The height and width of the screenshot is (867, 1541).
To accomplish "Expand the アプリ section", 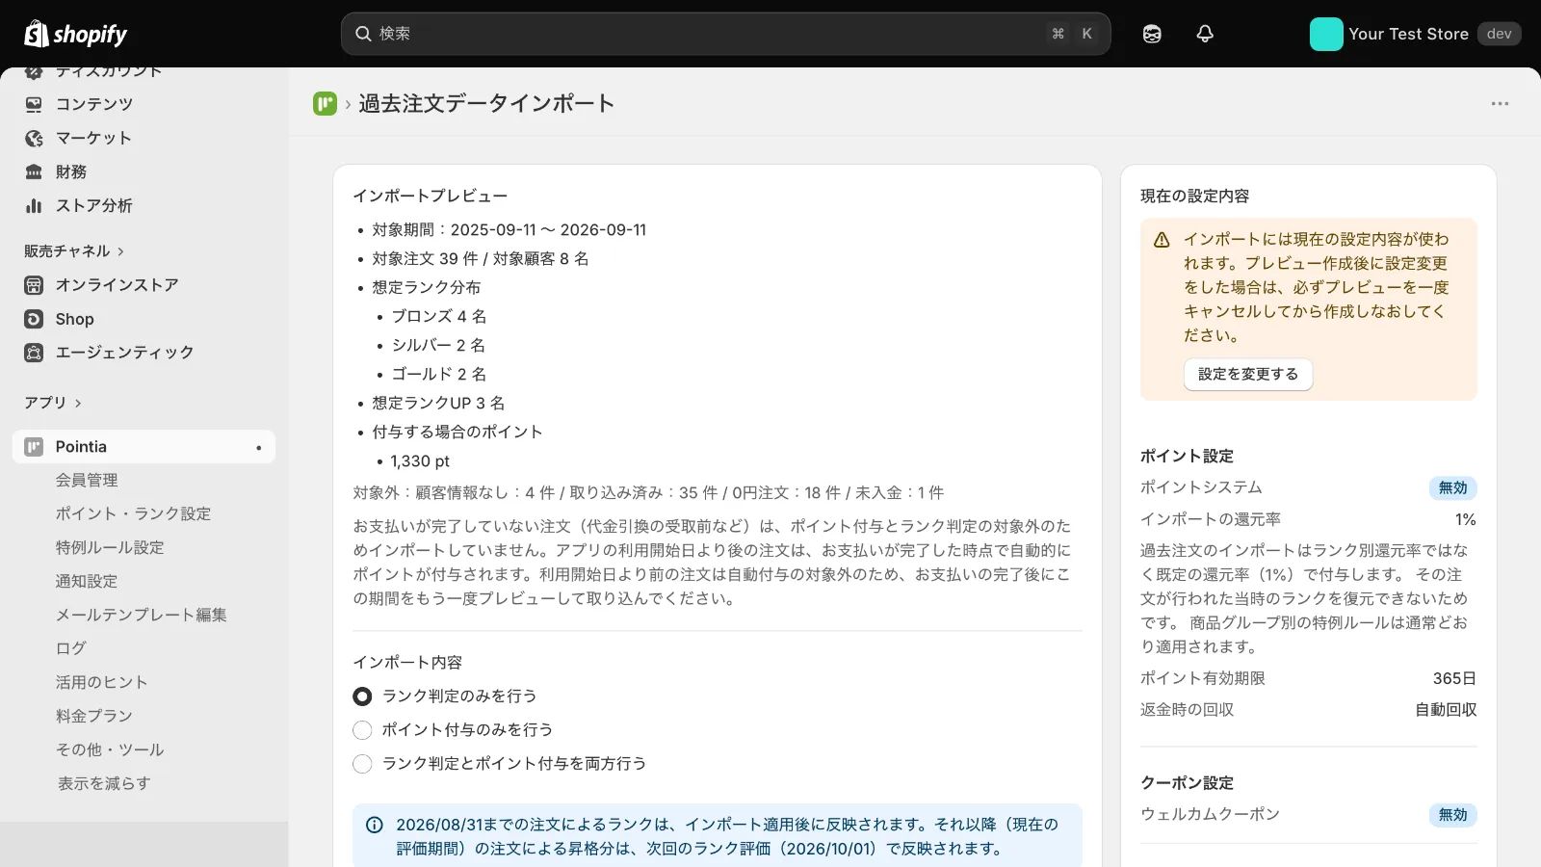I will (53, 403).
